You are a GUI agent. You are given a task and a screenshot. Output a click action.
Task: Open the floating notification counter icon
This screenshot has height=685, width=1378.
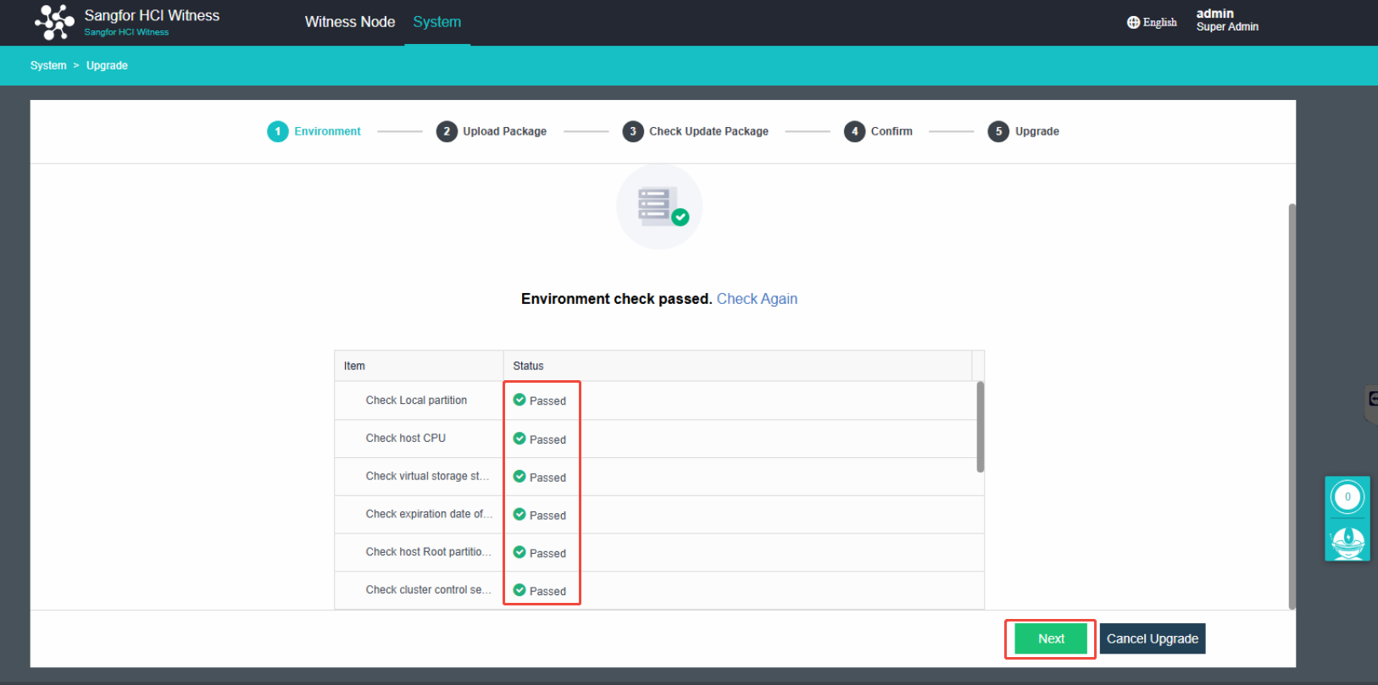[x=1347, y=497]
